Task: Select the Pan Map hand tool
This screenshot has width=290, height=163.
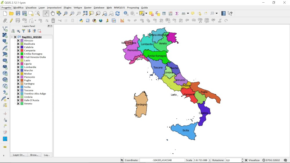Action: click(52, 13)
